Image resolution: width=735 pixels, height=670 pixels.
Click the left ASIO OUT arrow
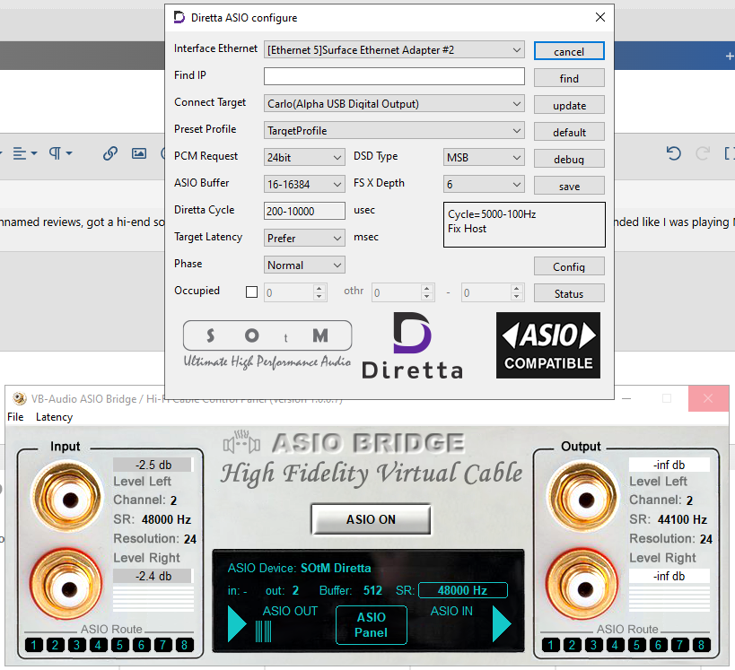(x=237, y=623)
